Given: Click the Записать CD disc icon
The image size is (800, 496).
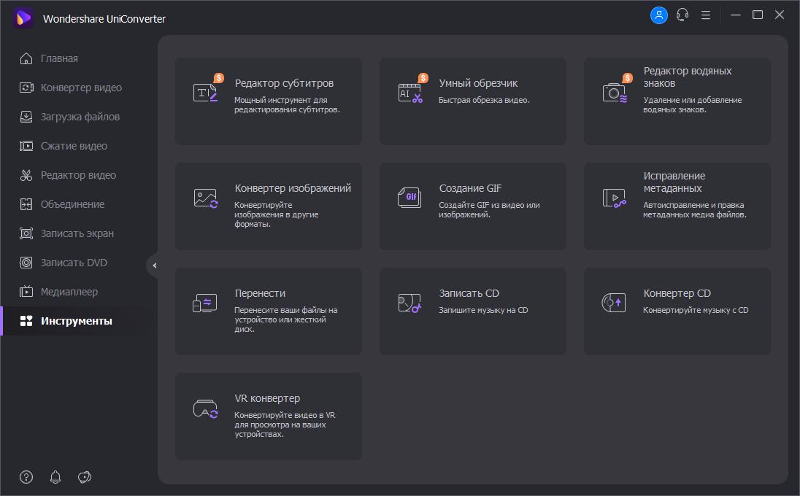Looking at the screenshot, I should (x=409, y=303).
